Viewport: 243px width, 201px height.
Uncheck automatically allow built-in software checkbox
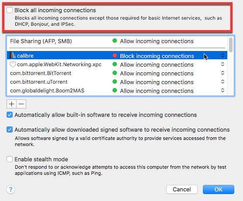[10, 115]
